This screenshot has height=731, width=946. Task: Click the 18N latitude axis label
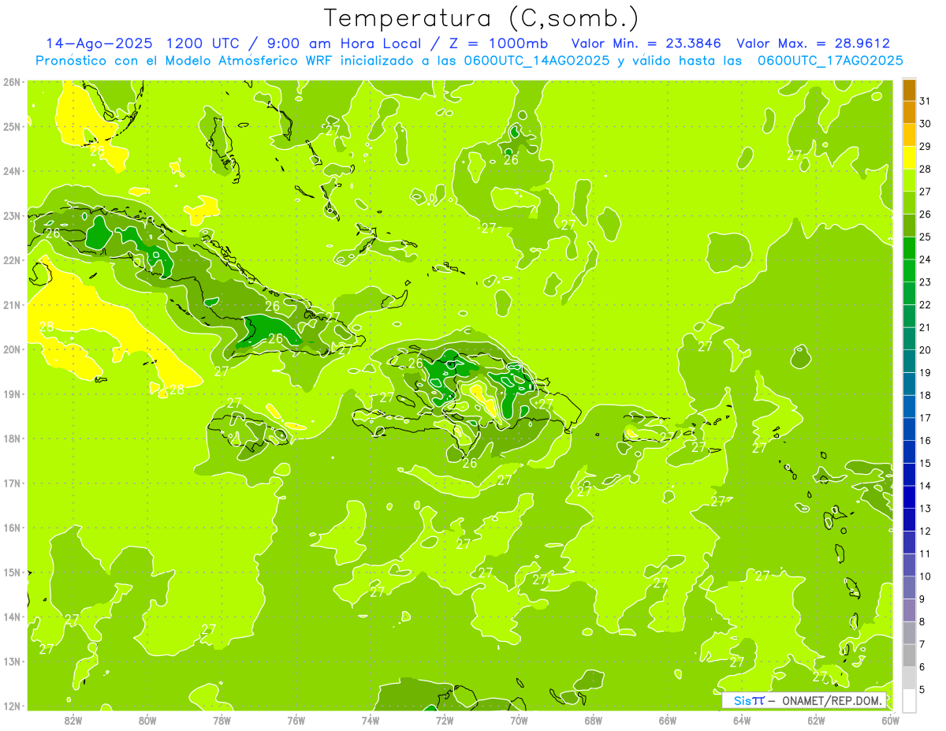pos(11,438)
